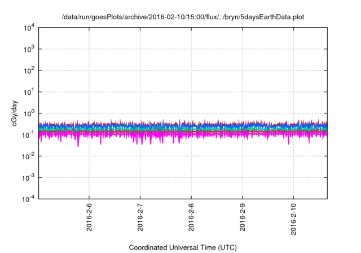The height and width of the screenshot is (253, 361).
Task: Click the 2016-2-7 date tick label
Action: 140,217
